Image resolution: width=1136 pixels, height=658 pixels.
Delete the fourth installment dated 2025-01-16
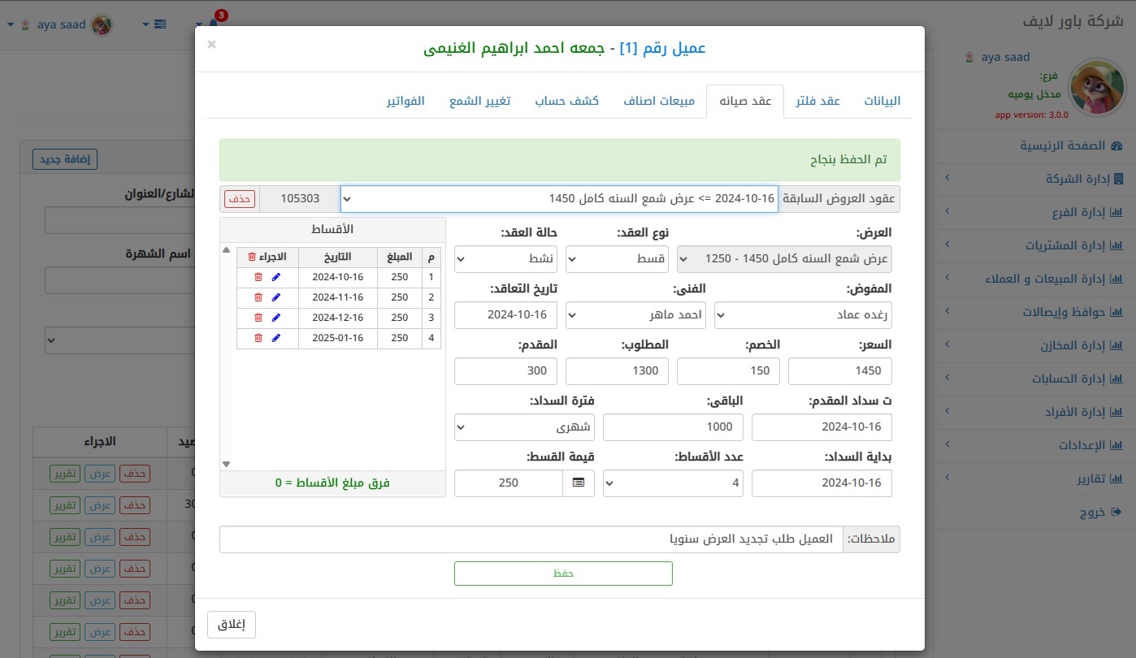point(258,338)
